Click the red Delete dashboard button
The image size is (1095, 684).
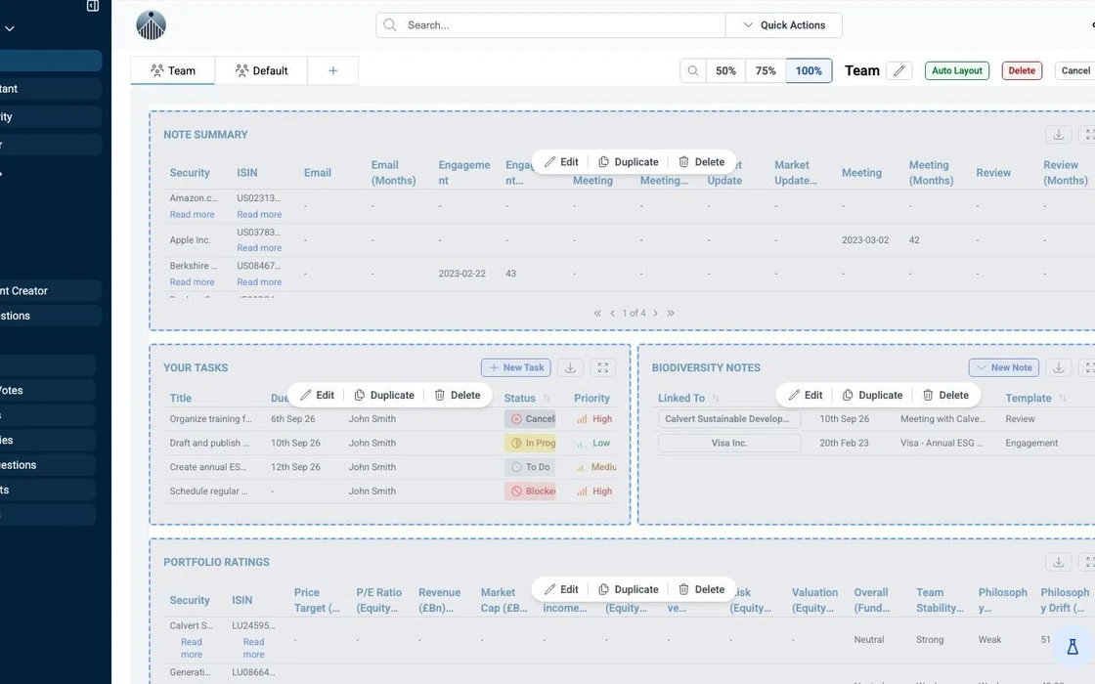coord(1022,70)
